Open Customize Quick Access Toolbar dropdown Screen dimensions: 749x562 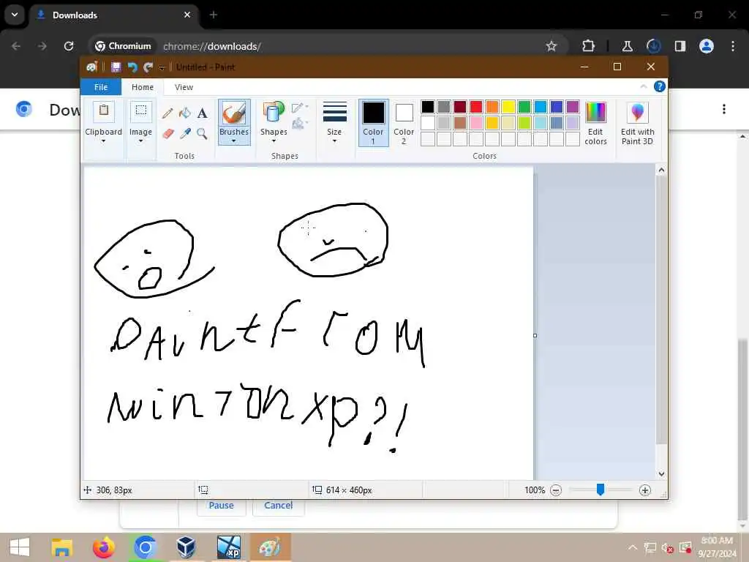coord(162,67)
